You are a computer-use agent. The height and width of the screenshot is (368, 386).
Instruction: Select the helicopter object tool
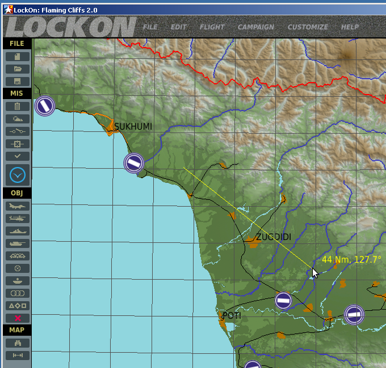18,219
